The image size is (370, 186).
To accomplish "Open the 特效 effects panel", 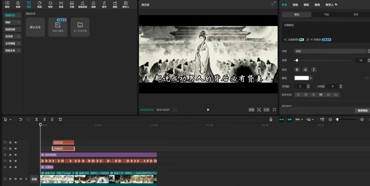I will point(50,4).
